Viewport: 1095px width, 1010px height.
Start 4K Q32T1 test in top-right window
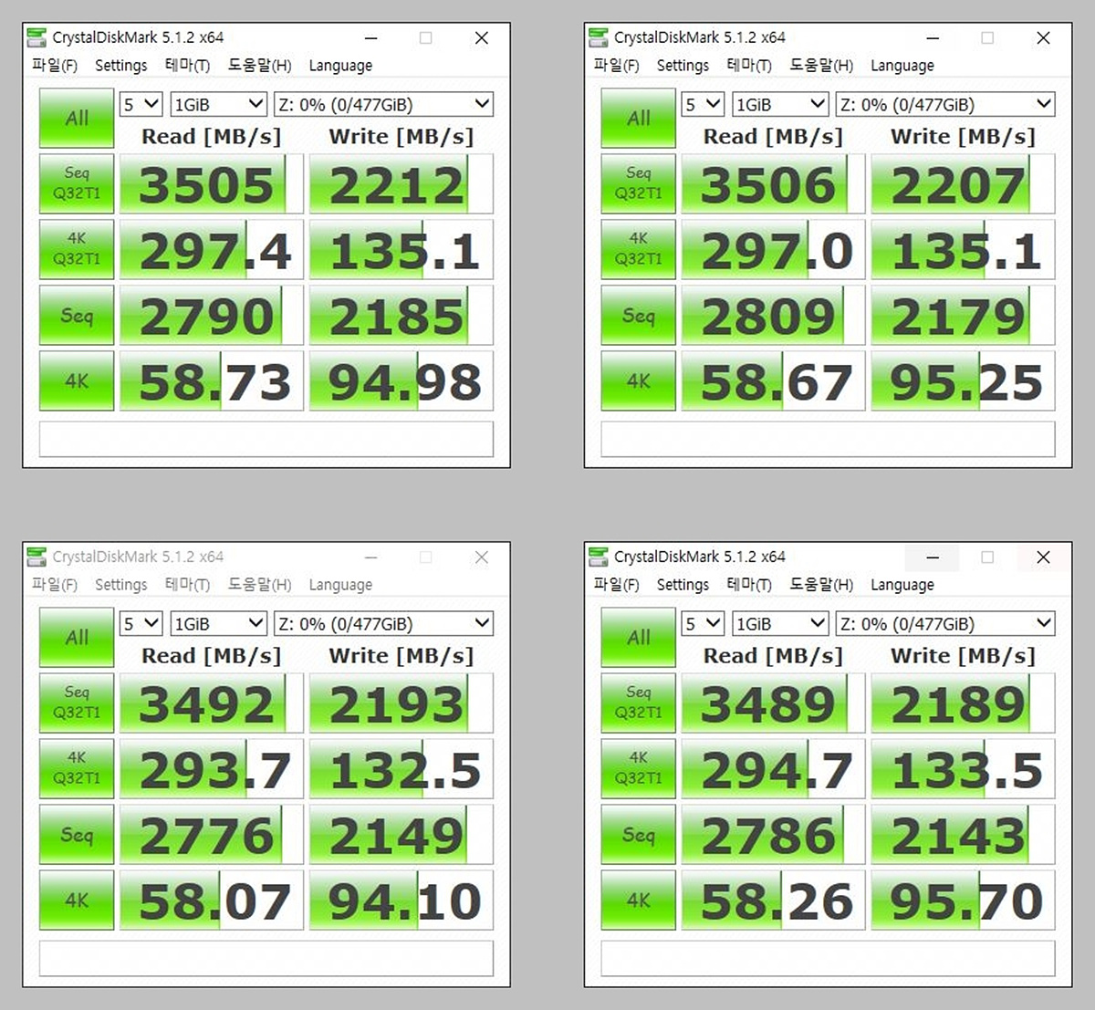(x=639, y=249)
